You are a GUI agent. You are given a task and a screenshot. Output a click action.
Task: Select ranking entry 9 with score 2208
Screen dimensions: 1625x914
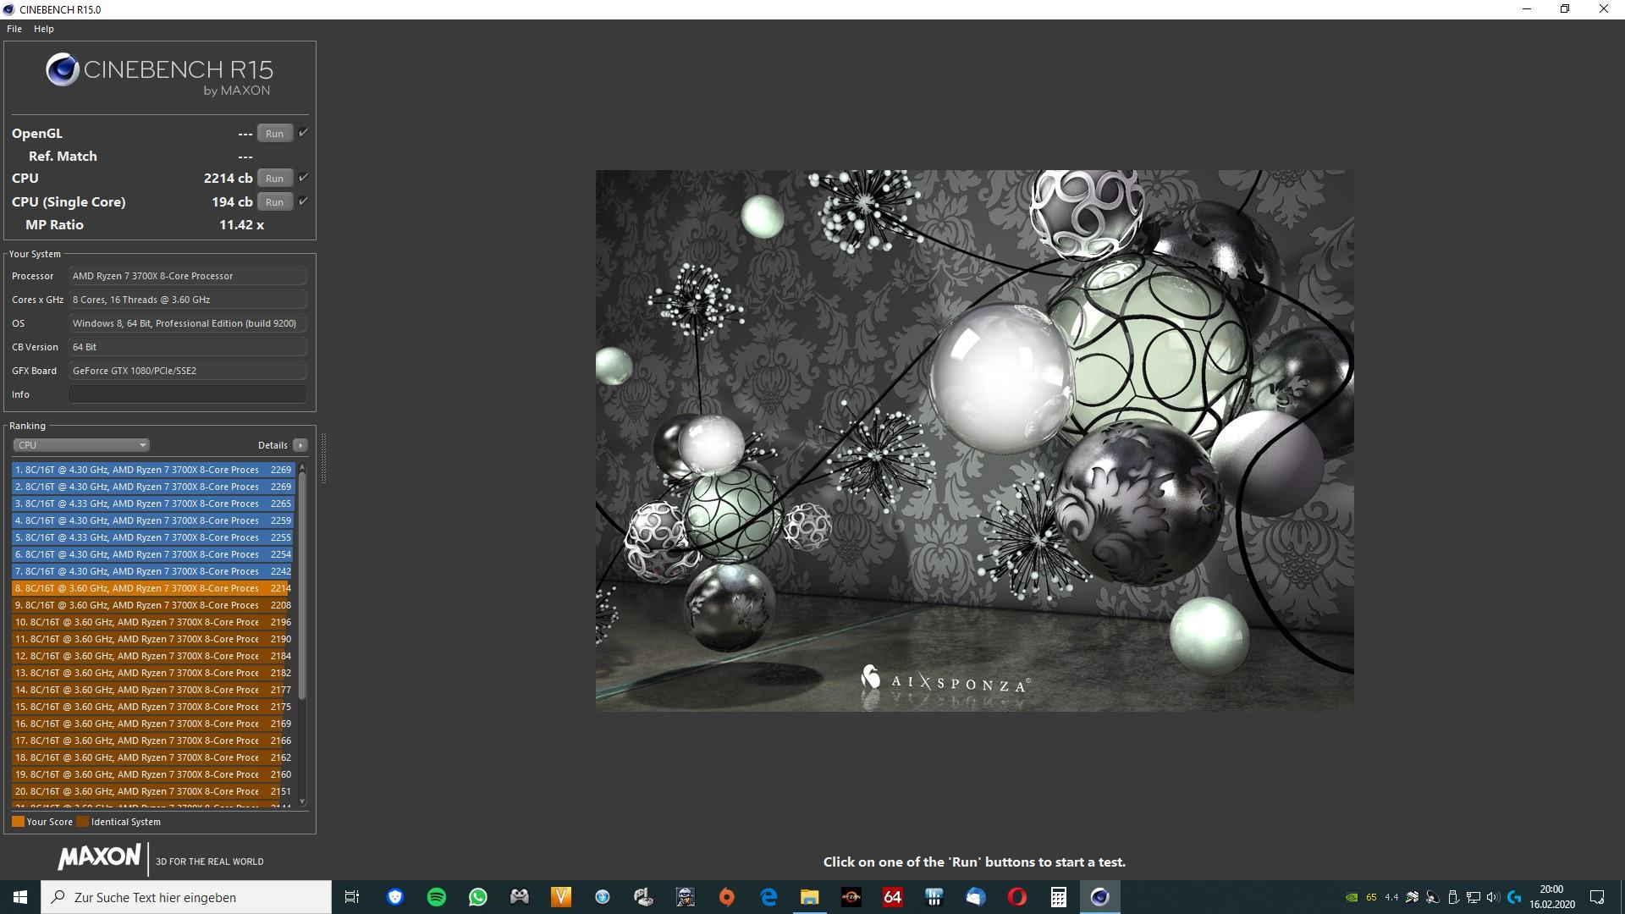pyautogui.click(x=153, y=605)
